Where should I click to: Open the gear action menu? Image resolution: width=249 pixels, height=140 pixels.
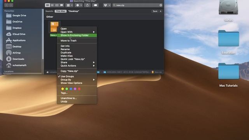tap(79, 5)
